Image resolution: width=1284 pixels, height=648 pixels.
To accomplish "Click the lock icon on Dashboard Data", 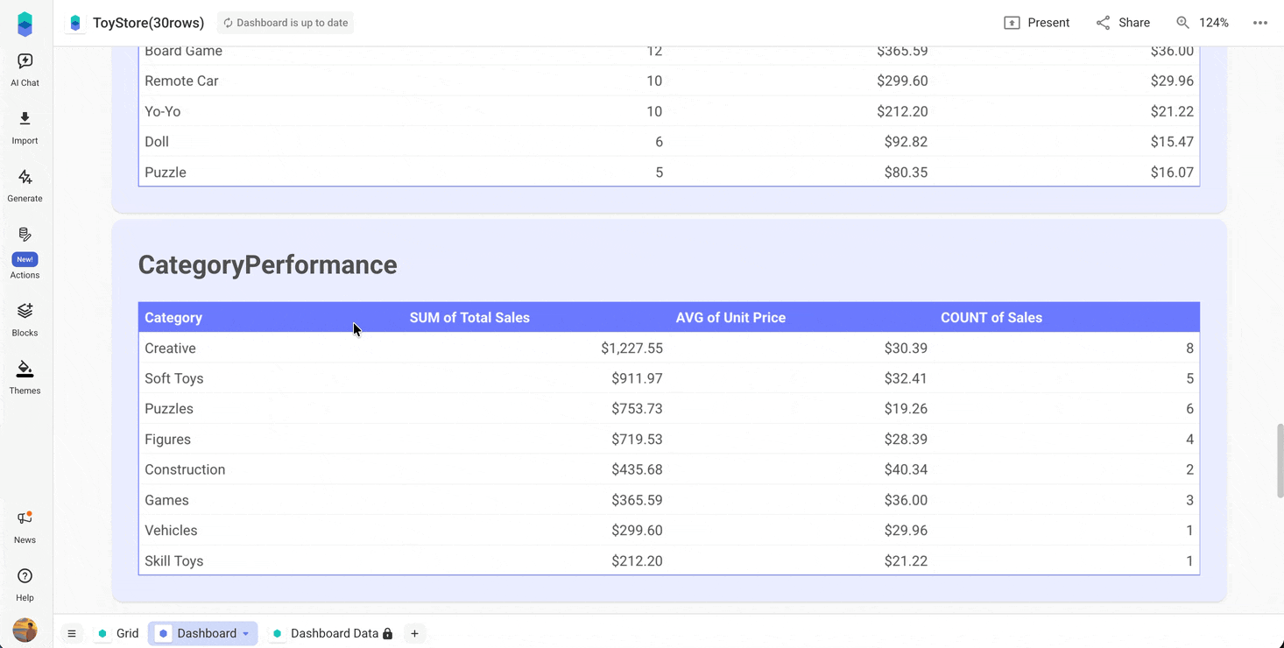I will [x=388, y=633].
